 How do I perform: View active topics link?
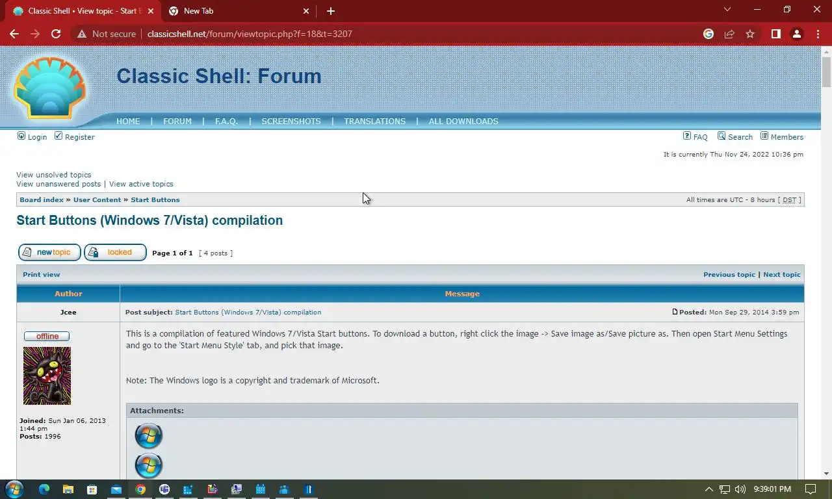(141, 184)
